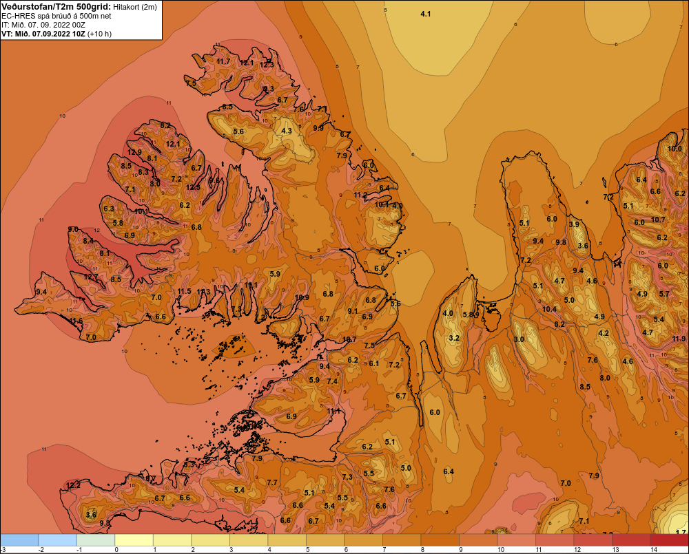The height and width of the screenshot is (554, 689).
Task: Click the legend swatch between 10 and 11
Action: (x=516, y=540)
